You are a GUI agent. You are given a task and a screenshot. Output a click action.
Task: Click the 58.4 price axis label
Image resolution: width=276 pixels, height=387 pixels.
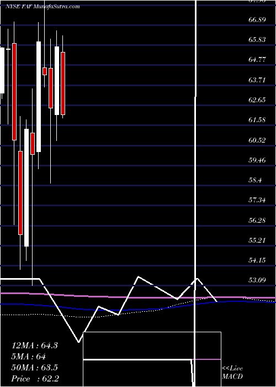coord(255,180)
